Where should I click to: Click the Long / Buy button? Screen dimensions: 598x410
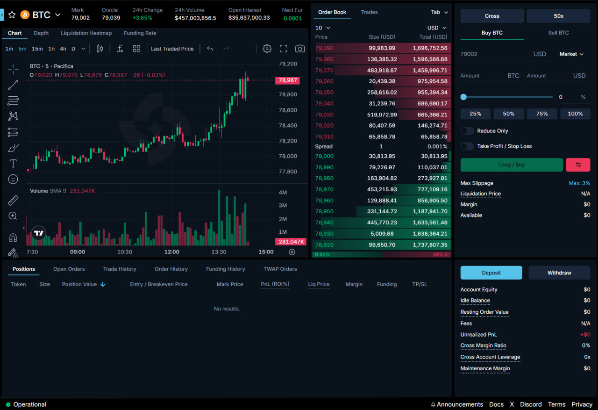pos(512,165)
